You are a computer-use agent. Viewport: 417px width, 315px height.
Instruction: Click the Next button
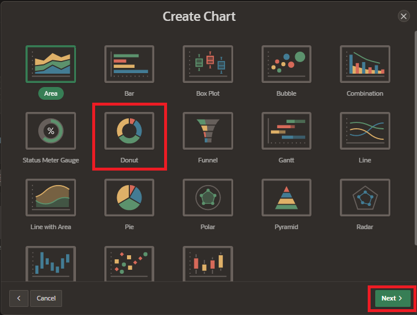[392, 298]
